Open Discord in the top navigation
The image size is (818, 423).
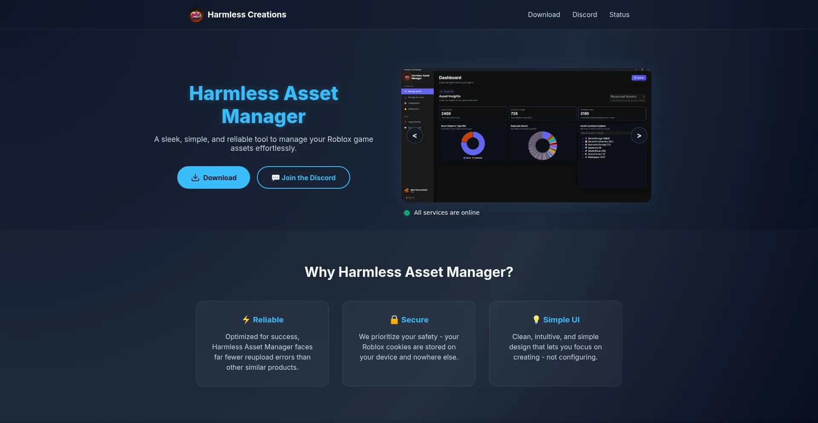[x=585, y=14]
